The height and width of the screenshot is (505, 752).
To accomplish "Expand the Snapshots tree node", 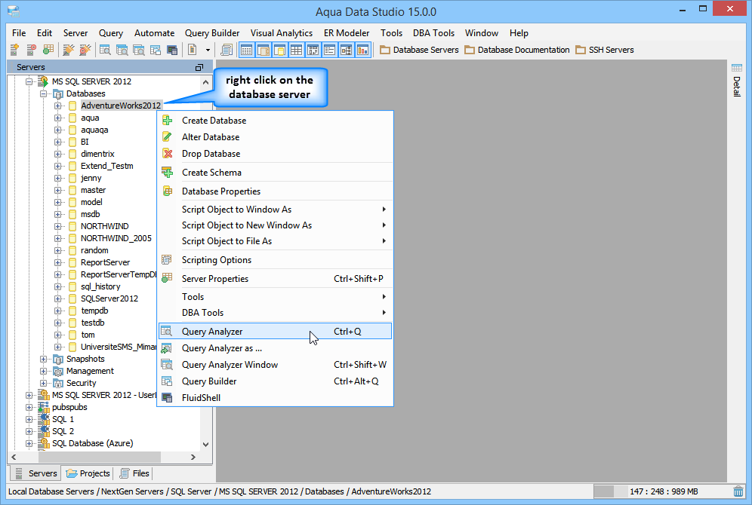I will [x=44, y=359].
